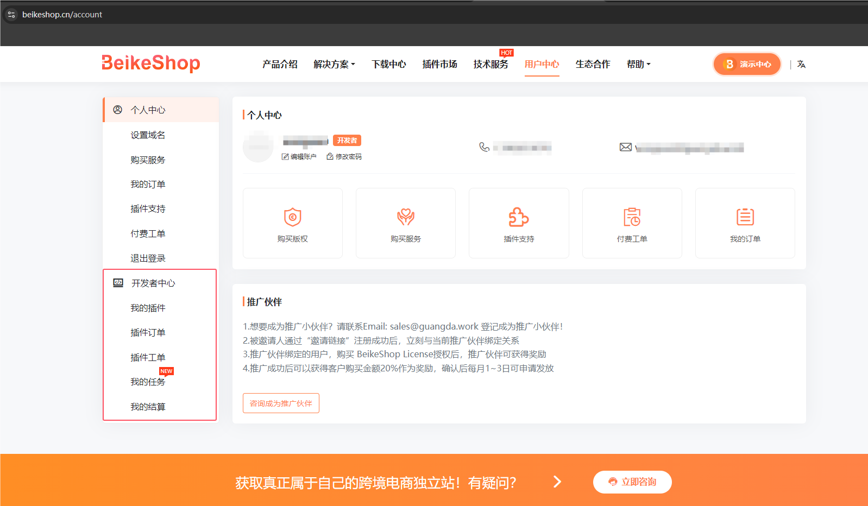Click the user avatar image
This screenshot has height=506, width=868.
click(258, 147)
